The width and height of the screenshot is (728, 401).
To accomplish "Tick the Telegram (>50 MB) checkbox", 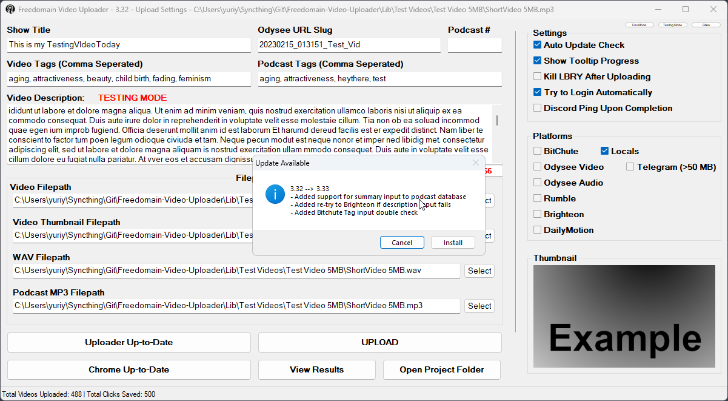I will (x=630, y=167).
